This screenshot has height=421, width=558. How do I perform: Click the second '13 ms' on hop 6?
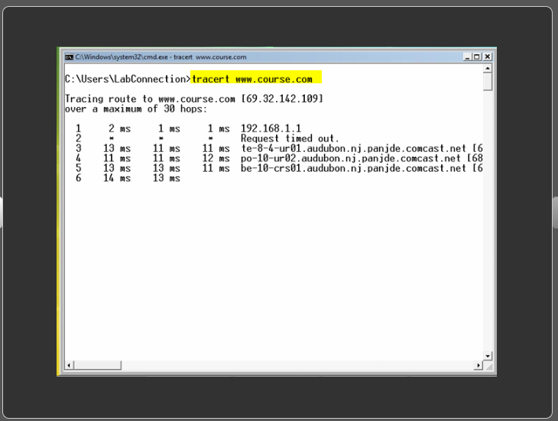pos(167,178)
